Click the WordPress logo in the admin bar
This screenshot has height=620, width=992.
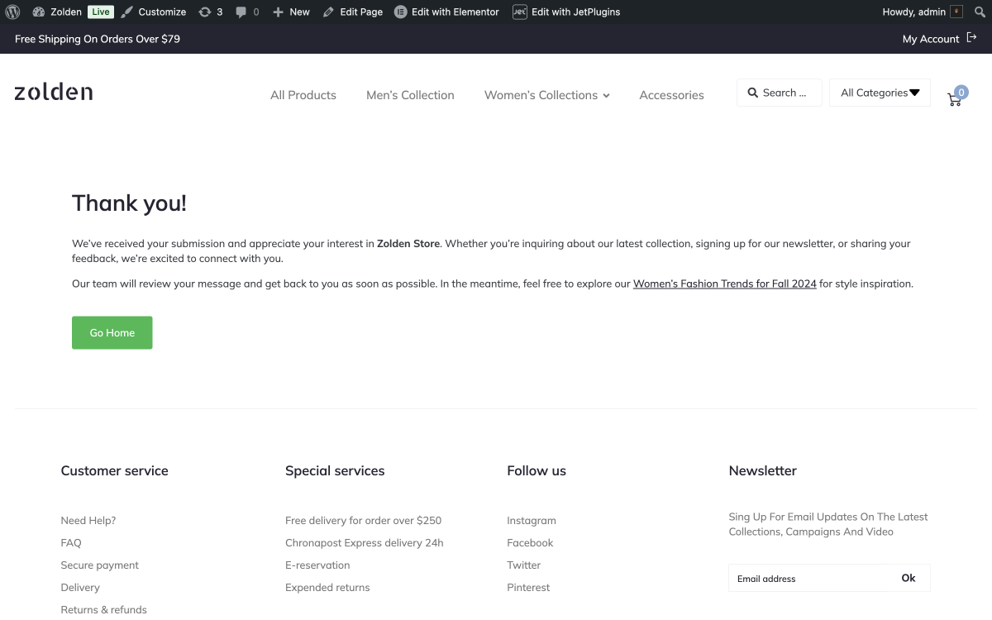12,12
